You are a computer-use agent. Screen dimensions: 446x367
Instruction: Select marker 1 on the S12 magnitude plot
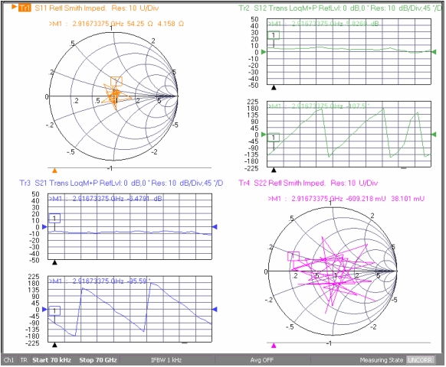point(274,35)
